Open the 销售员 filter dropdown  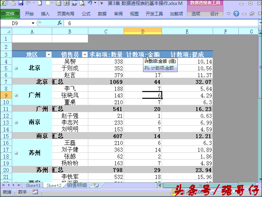point(85,54)
